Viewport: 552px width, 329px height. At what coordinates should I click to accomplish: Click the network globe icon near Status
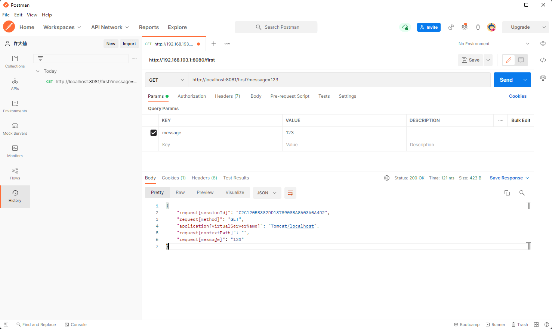(387, 178)
